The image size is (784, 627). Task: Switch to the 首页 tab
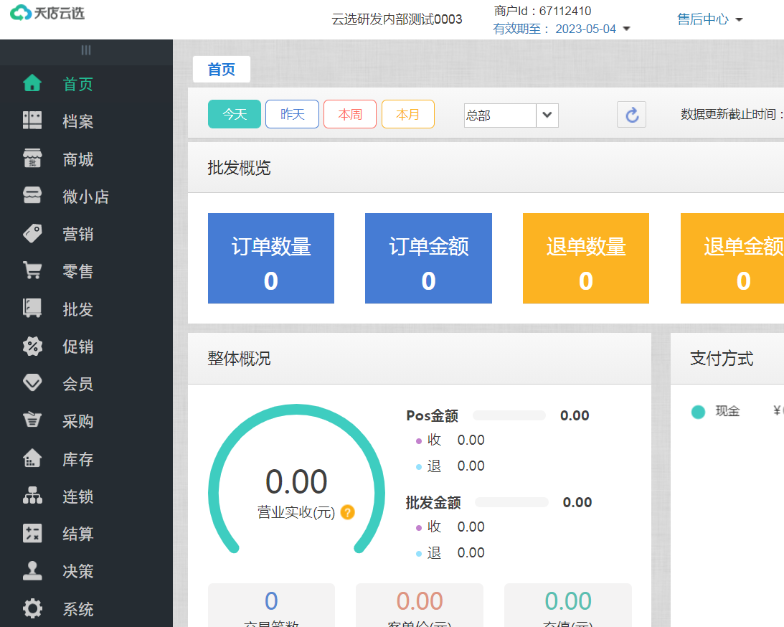point(221,69)
